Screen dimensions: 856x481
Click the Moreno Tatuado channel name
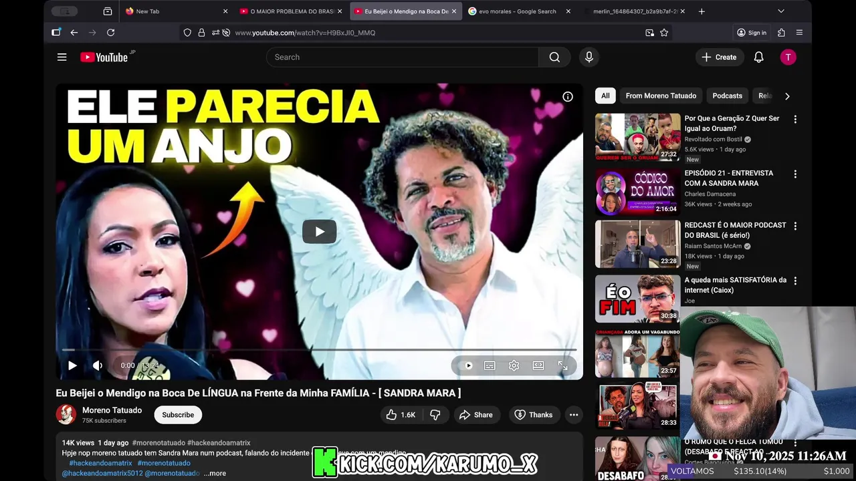(112, 410)
